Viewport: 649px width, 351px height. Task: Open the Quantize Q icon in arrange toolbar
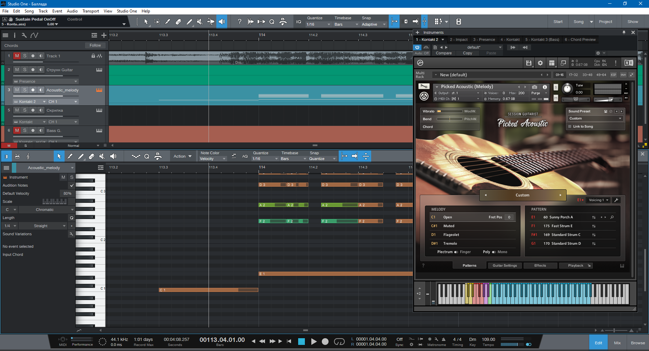tap(272, 22)
